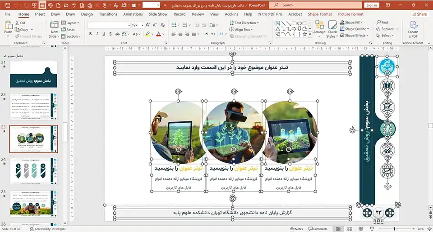Open Find in the Editing group

point(382,22)
